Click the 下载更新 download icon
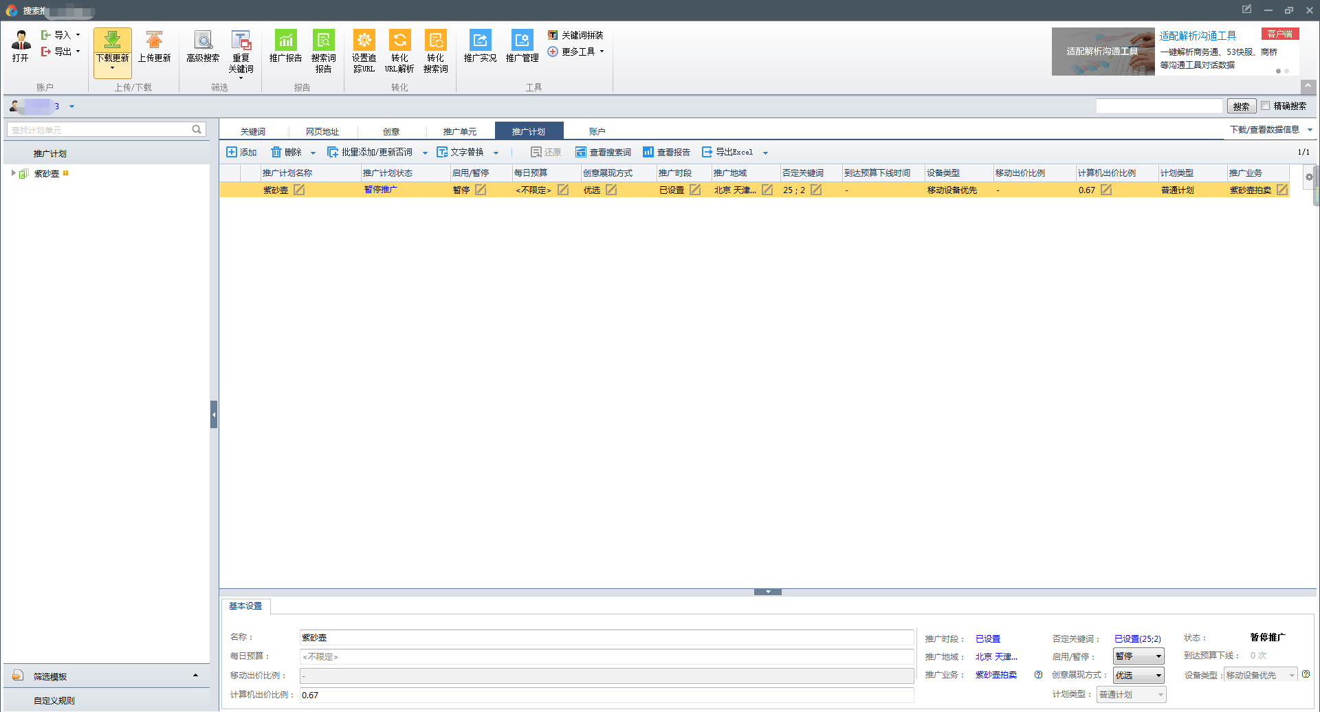Image resolution: width=1320 pixels, height=712 pixels. point(112,41)
